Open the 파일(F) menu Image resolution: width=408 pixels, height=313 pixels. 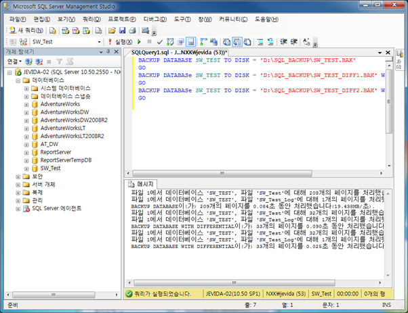click(18, 19)
